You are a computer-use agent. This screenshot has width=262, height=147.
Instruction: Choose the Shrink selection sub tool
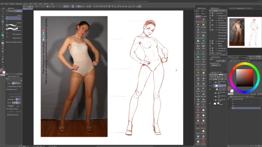[x=13, y=33]
